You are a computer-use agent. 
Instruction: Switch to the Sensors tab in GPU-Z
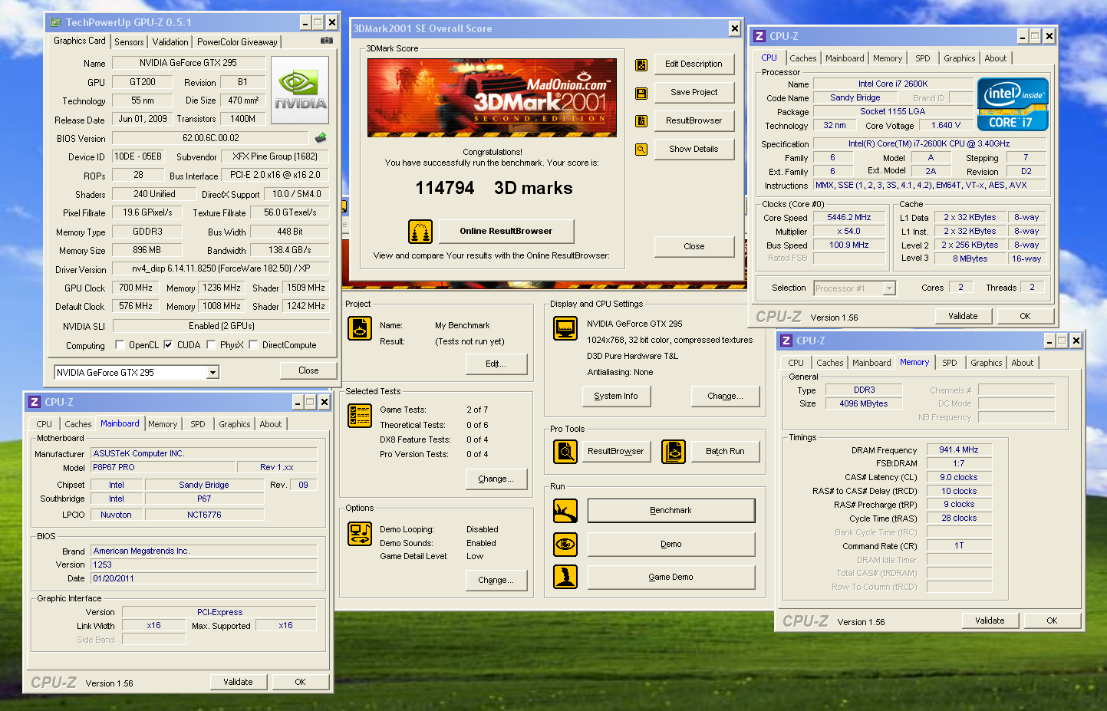(129, 42)
